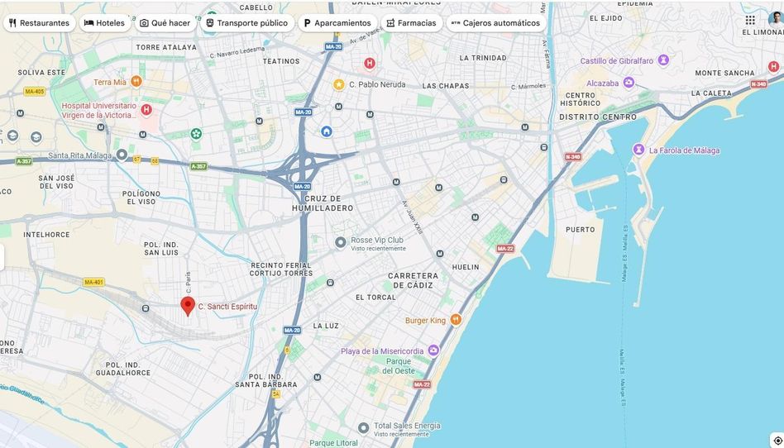Select the Rosse Vip Club recent pin
Image resolution: width=784 pixels, height=448 pixels.
click(341, 243)
